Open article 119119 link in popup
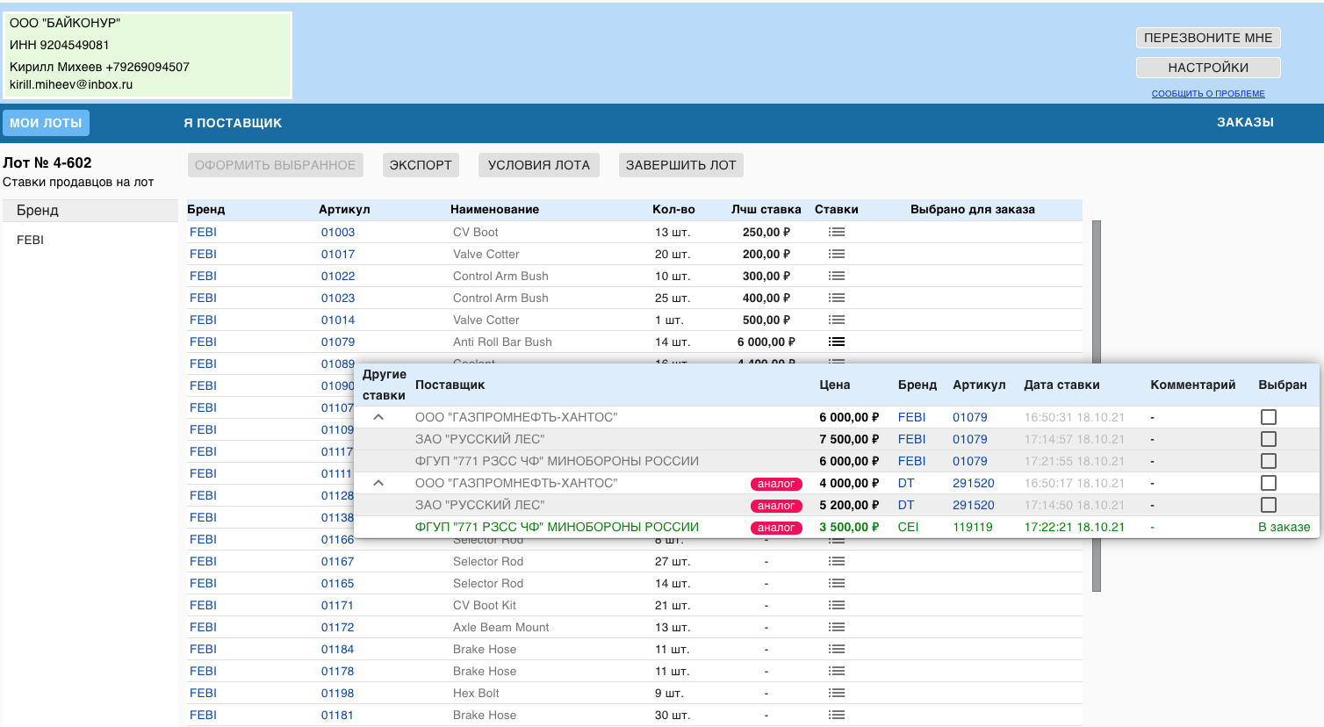This screenshot has height=727, width=1324. pyautogui.click(x=973, y=527)
